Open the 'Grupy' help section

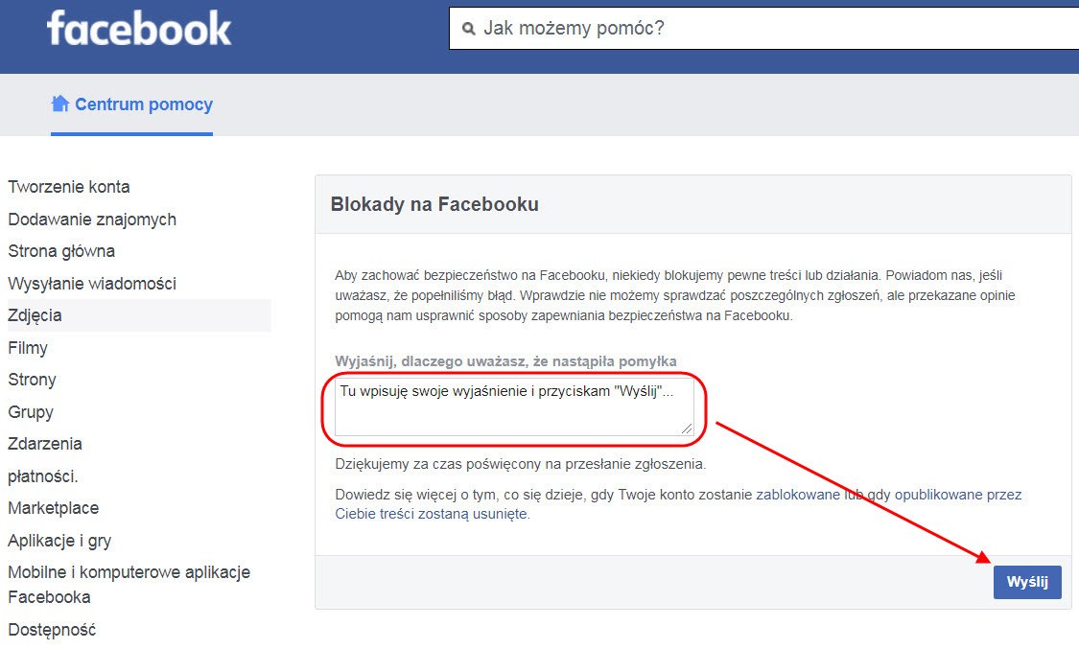[x=31, y=412]
